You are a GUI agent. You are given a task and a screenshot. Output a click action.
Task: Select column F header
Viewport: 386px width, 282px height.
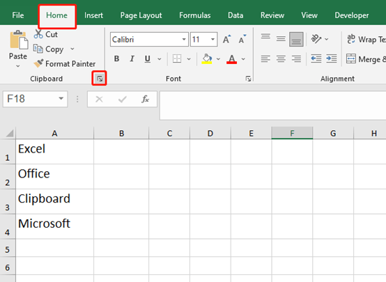pyautogui.click(x=292, y=133)
